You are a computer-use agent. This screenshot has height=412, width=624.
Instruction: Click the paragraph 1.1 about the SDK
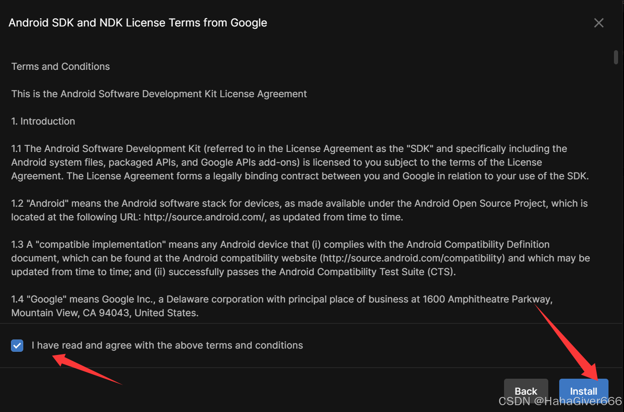(x=300, y=162)
